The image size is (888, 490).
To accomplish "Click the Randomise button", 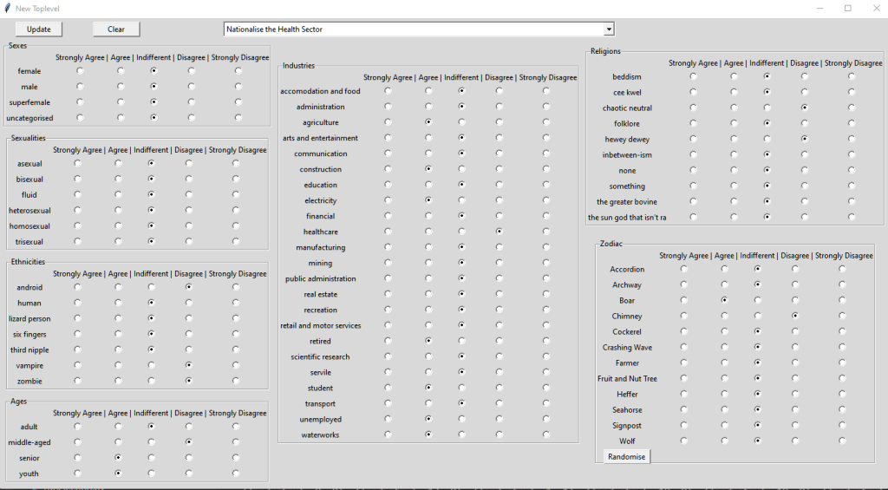I will [x=626, y=456].
